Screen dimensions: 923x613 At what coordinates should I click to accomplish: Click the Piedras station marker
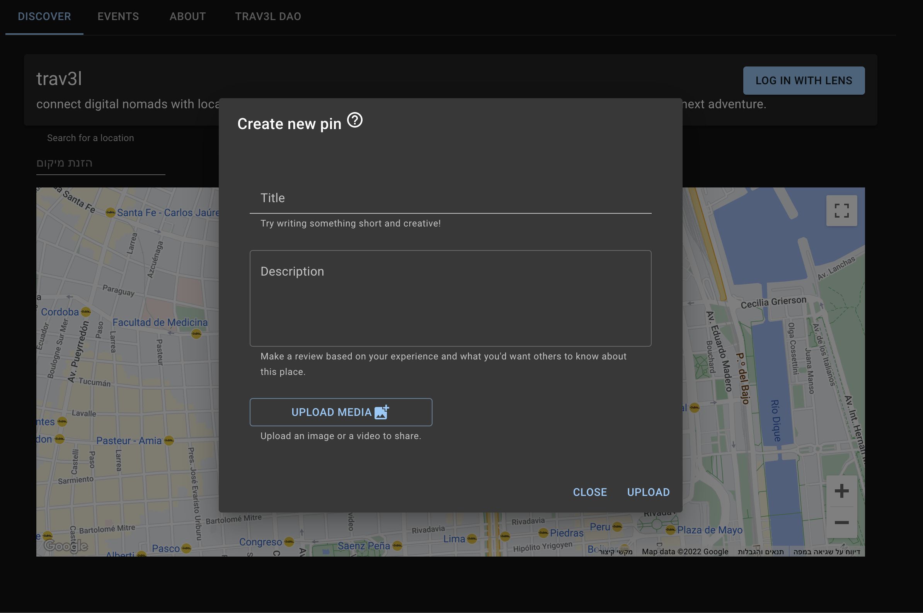point(543,533)
